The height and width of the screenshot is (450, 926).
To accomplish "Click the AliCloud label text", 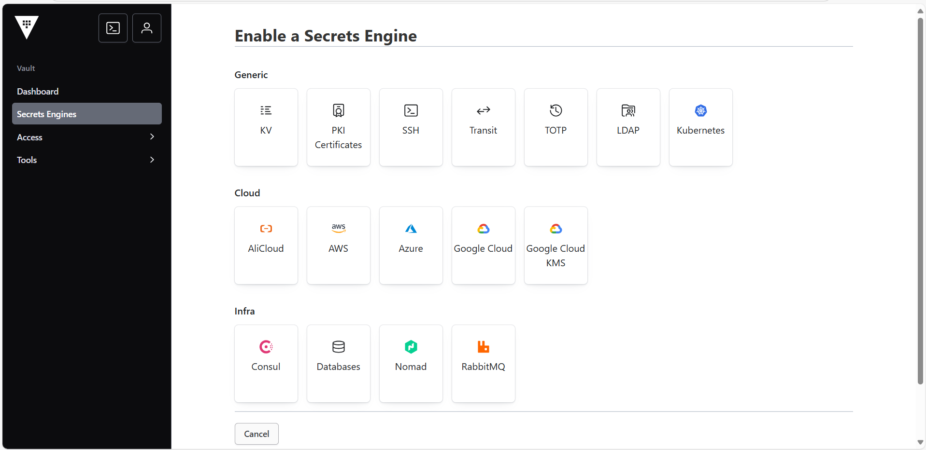I will tap(266, 248).
